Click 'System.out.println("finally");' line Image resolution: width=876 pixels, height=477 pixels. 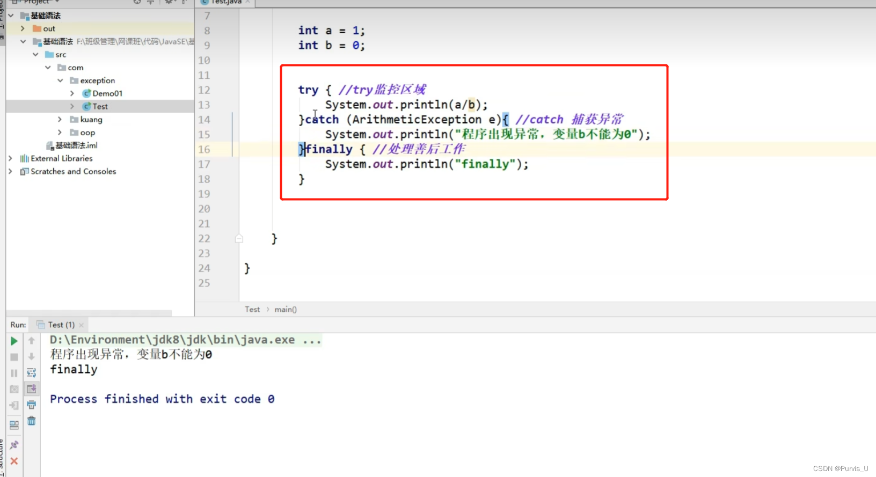pyautogui.click(x=427, y=164)
